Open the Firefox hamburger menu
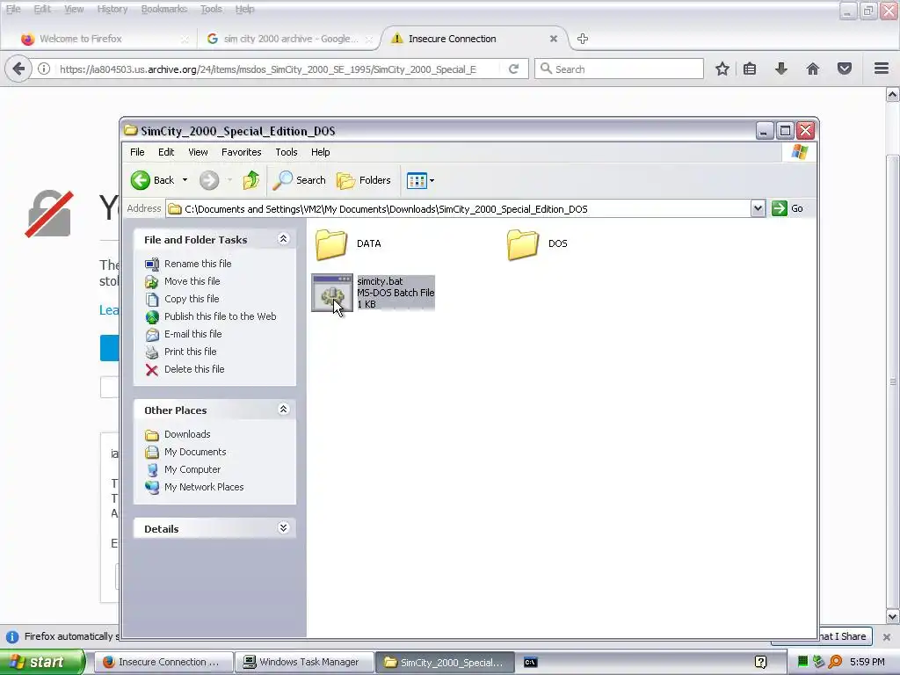This screenshot has width=900, height=675. (882, 69)
